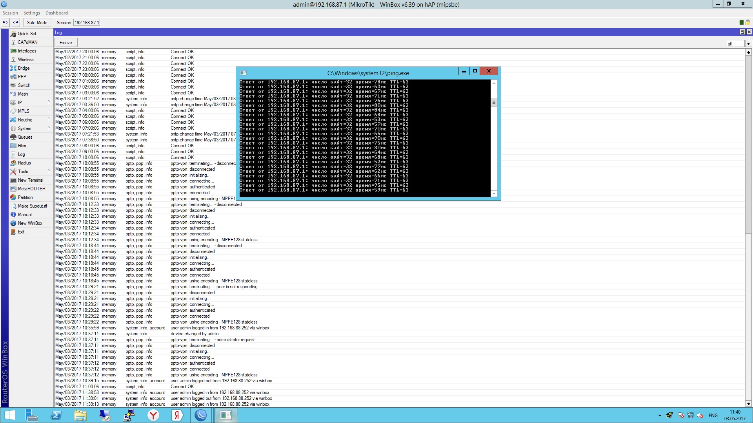Open Wireless from the sidebar
The height and width of the screenshot is (423, 753).
(25, 60)
